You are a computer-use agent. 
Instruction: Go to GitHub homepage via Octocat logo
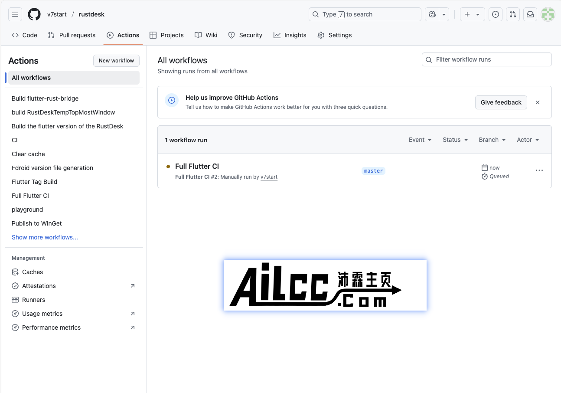tap(34, 14)
